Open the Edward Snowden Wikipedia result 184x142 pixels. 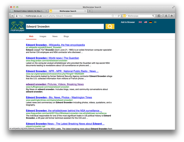pos(55,45)
